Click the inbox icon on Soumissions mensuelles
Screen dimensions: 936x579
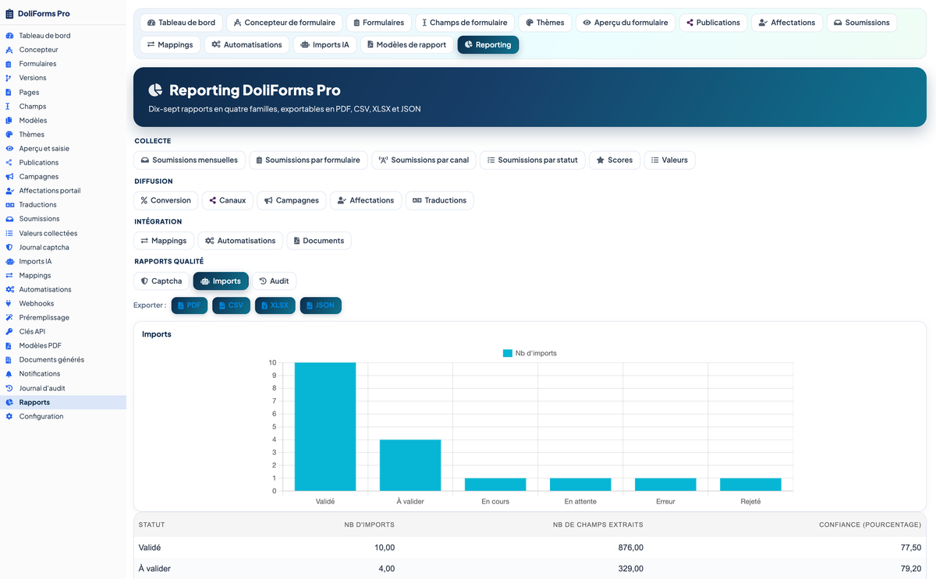(x=145, y=161)
